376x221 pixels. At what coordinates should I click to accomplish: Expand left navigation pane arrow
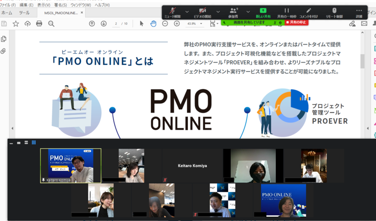point(12,128)
